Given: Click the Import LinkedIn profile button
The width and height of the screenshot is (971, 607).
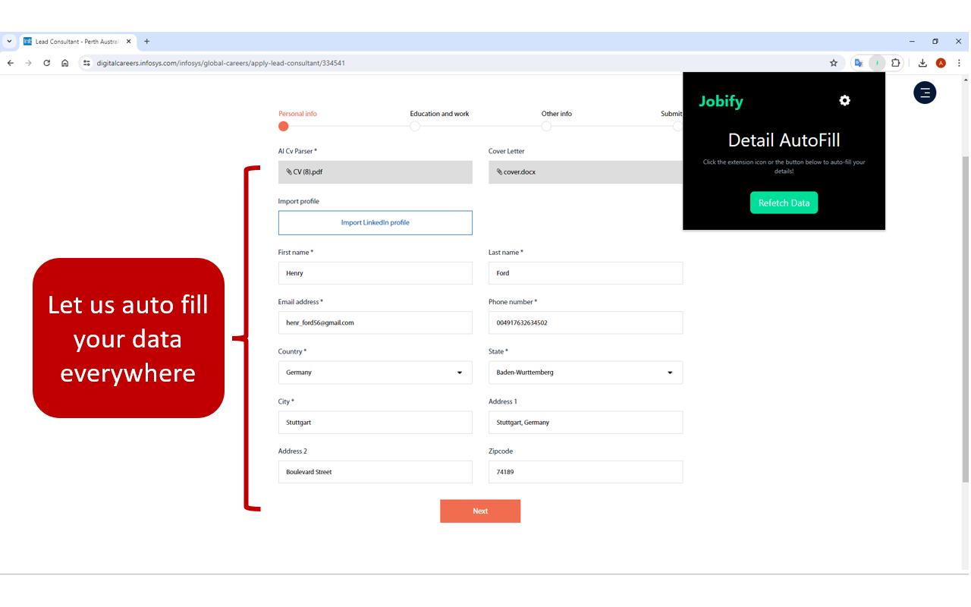Looking at the screenshot, I should [375, 222].
